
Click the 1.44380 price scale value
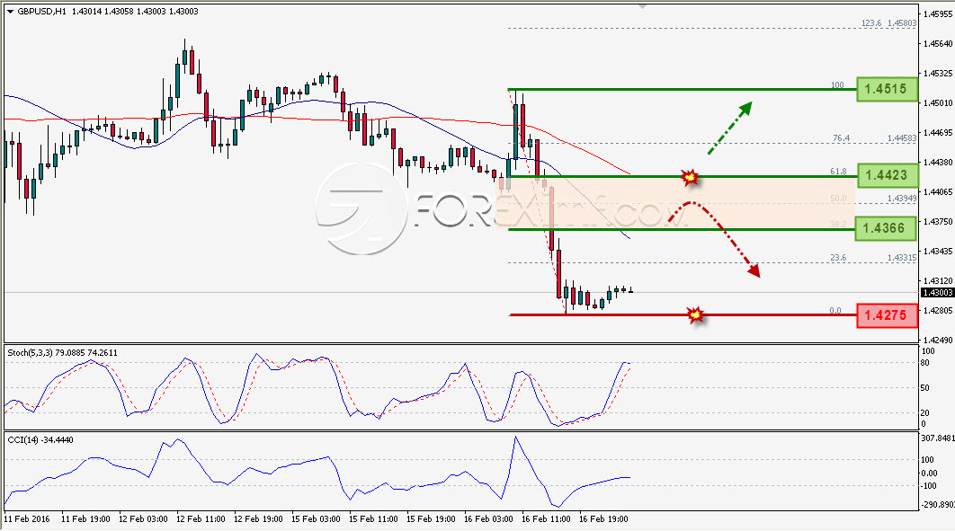938,162
